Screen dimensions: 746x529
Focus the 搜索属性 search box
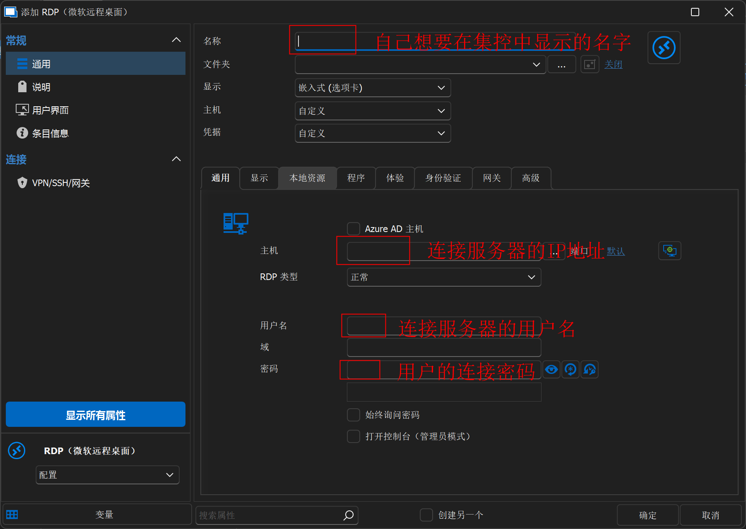(x=277, y=515)
